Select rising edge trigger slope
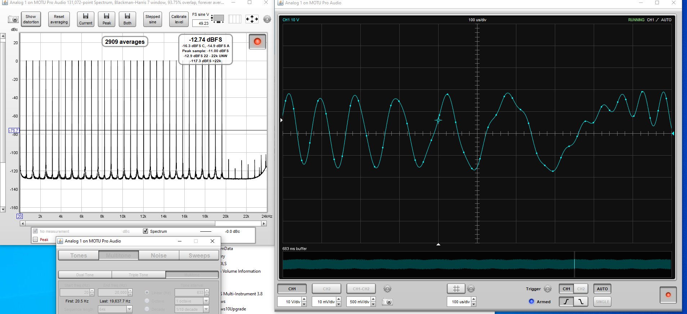The image size is (687, 314). click(566, 302)
